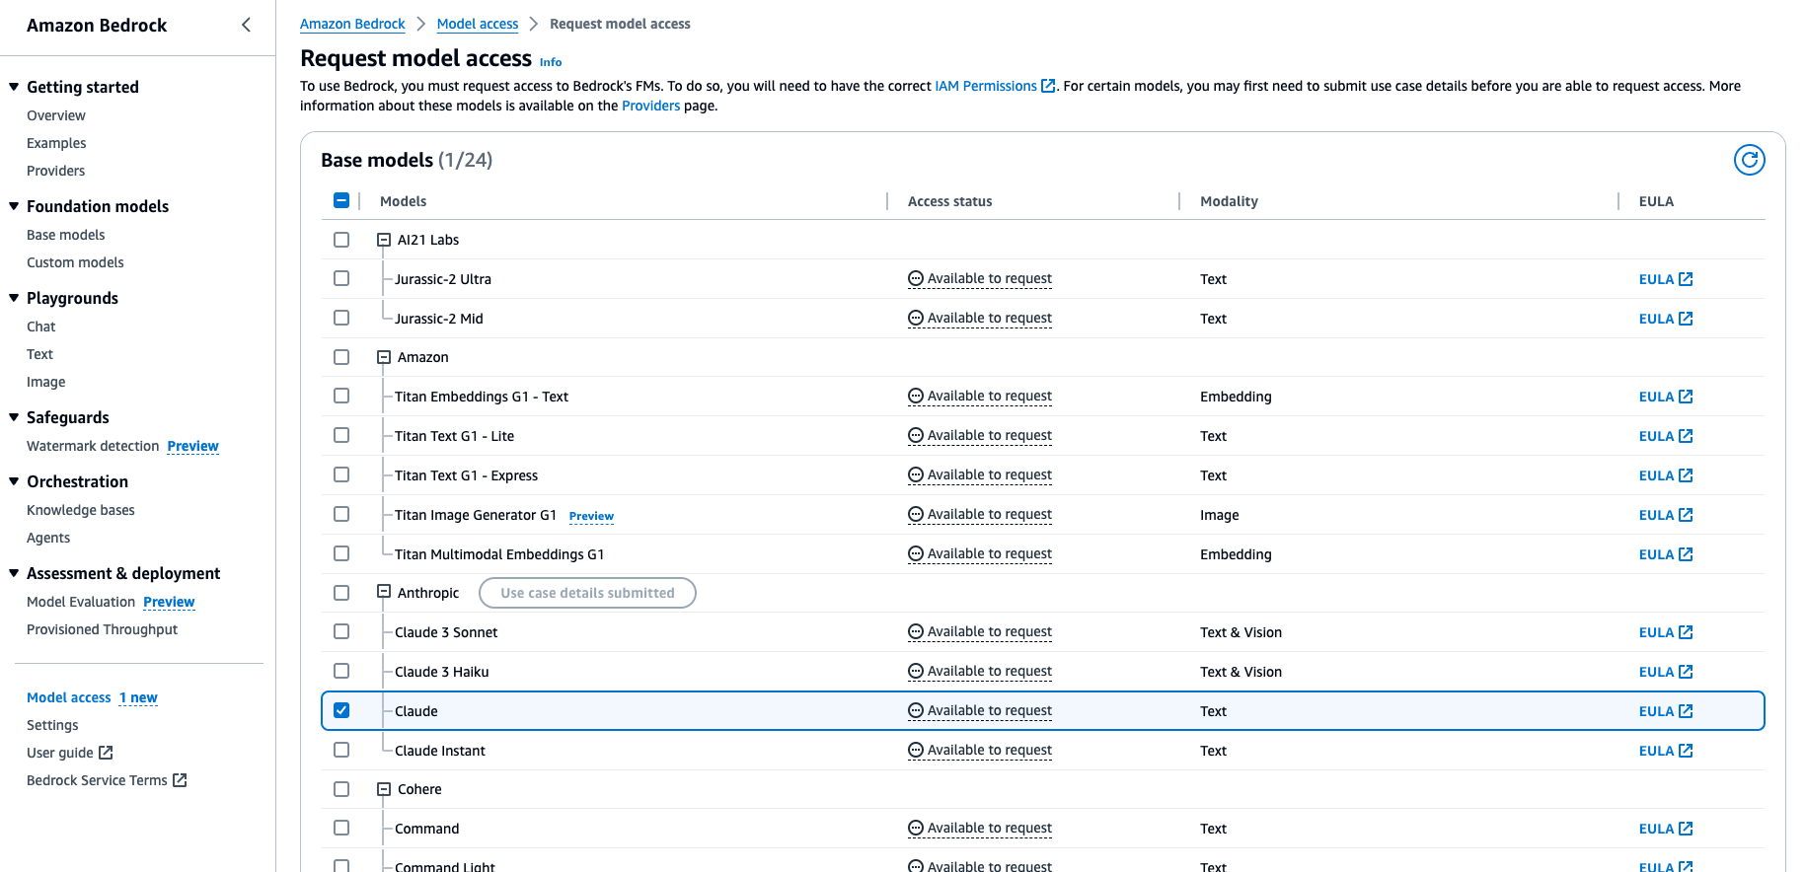Open the Overview page
Viewport: 1806px width, 872px height.
56,115
